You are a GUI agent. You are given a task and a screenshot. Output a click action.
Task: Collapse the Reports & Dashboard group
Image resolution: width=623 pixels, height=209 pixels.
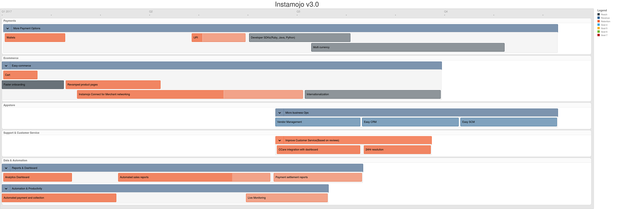click(6, 168)
